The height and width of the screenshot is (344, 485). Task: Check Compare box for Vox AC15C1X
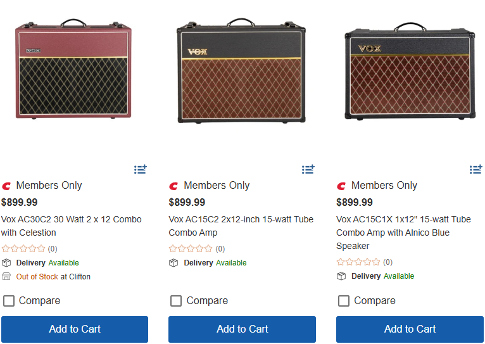[x=344, y=301]
